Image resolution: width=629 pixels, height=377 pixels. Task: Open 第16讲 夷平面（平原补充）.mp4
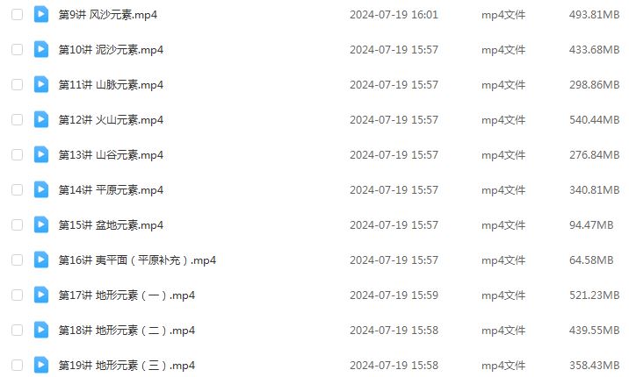(x=137, y=260)
